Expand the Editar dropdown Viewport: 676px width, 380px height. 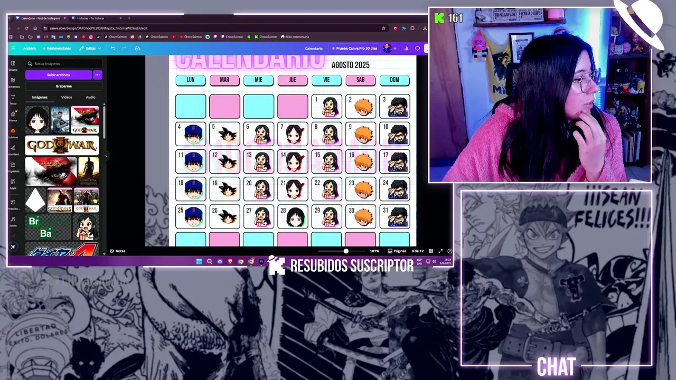[x=90, y=48]
